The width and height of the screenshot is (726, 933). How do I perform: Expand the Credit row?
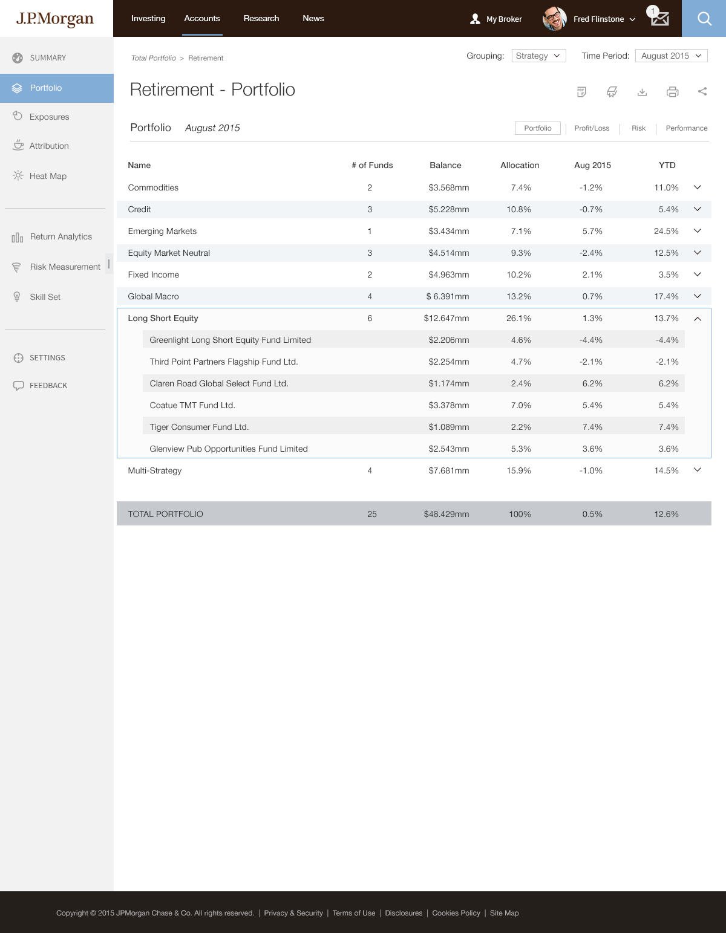point(697,209)
